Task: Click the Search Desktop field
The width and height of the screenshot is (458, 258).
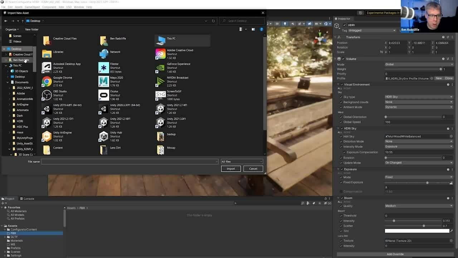Action: tap(242, 21)
